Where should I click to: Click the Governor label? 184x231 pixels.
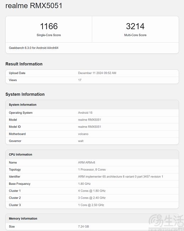15,141
